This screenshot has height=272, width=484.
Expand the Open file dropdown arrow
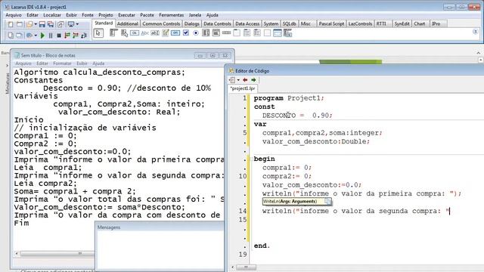point(36,24)
